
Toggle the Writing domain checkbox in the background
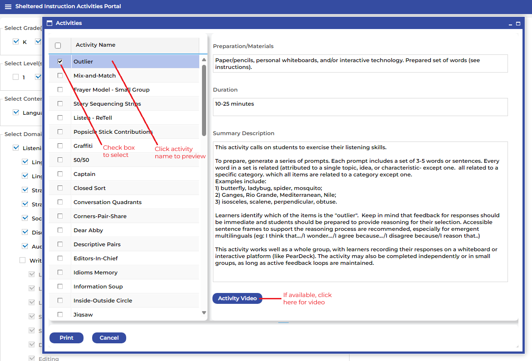click(22, 260)
